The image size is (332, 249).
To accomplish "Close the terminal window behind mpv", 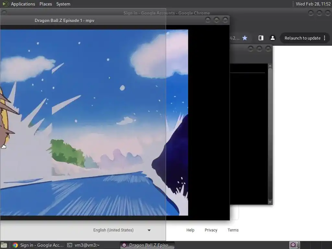I will tap(268, 49).
